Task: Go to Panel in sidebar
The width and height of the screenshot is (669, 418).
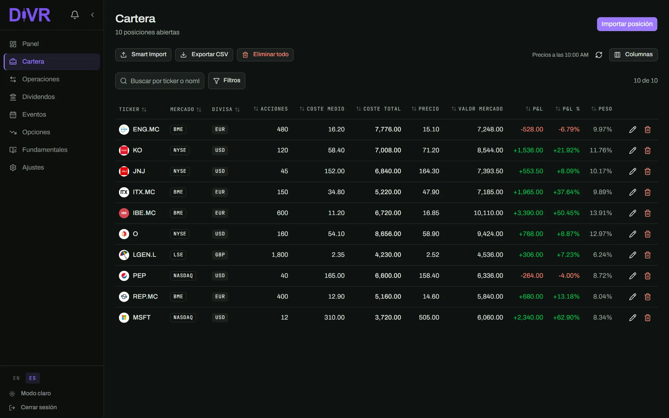Action: point(52,44)
